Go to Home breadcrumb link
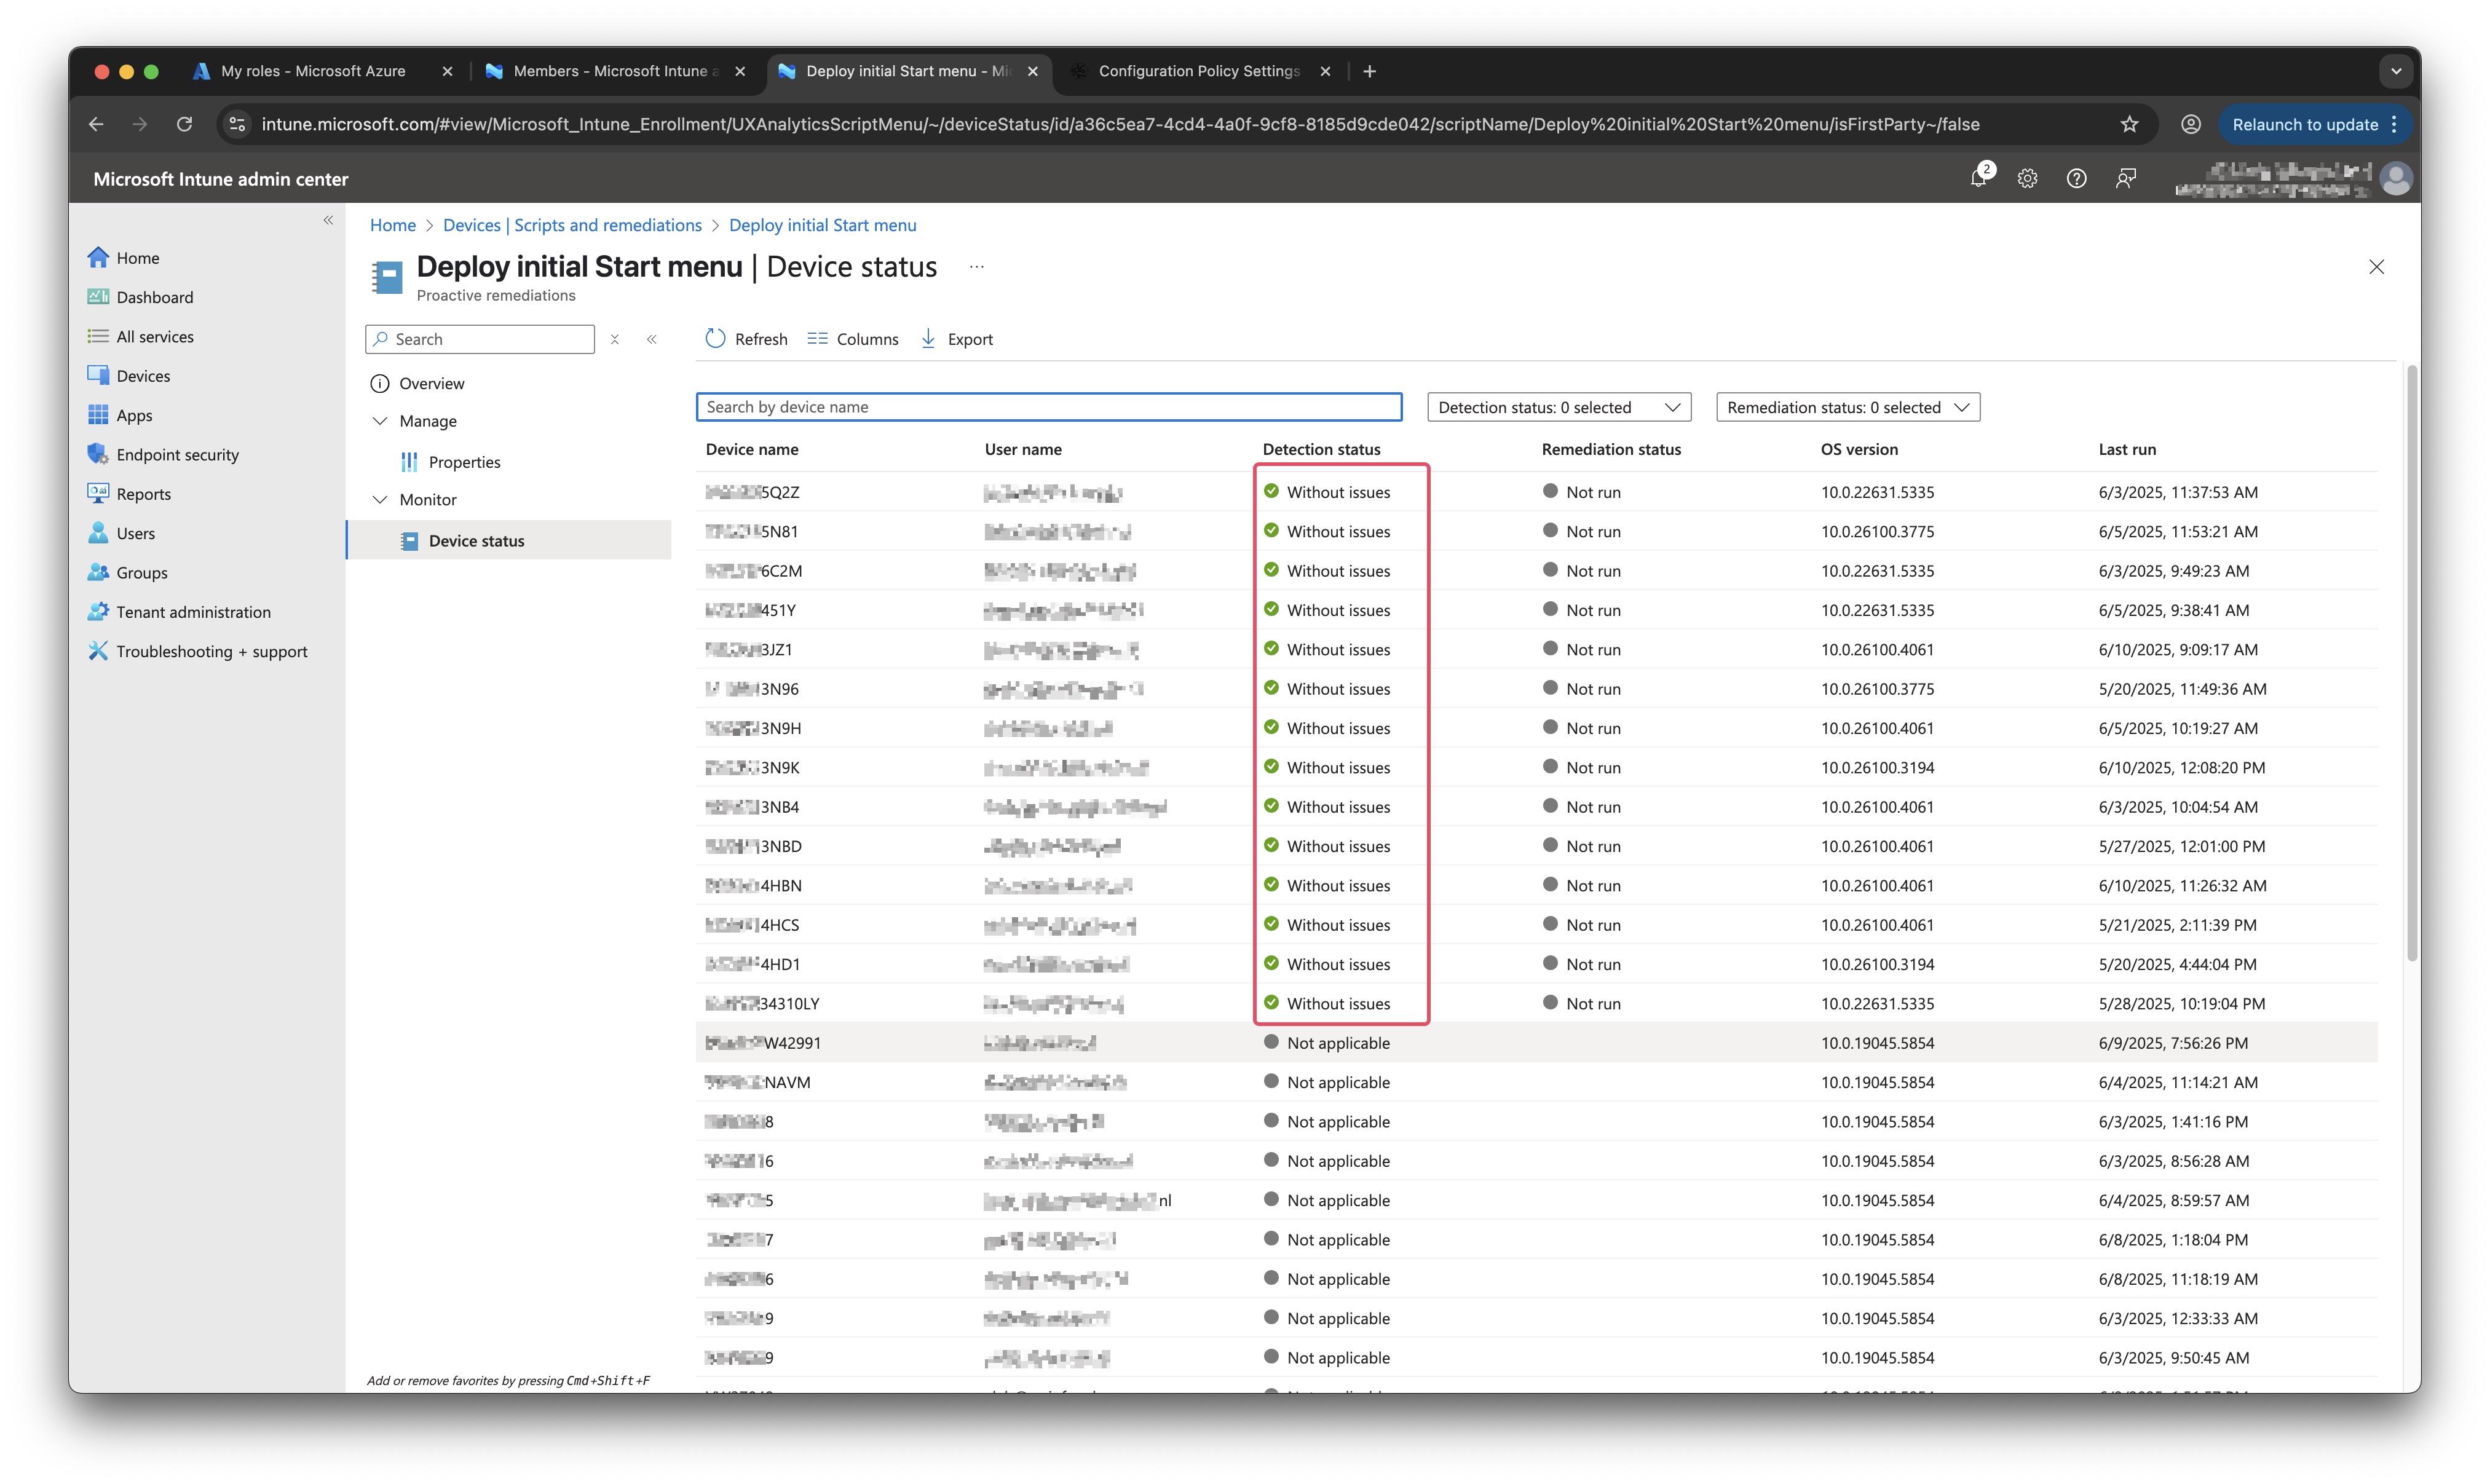This screenshot has width=2490, height=1484. (x=392, y=225)
